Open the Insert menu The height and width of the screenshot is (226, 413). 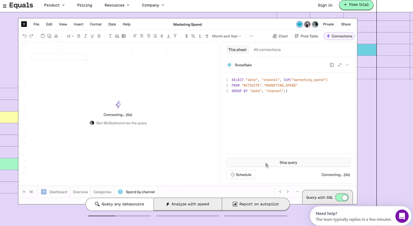(78, 24)
